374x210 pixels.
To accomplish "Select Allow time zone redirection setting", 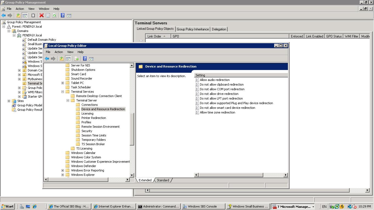I will tap(217, 112).
